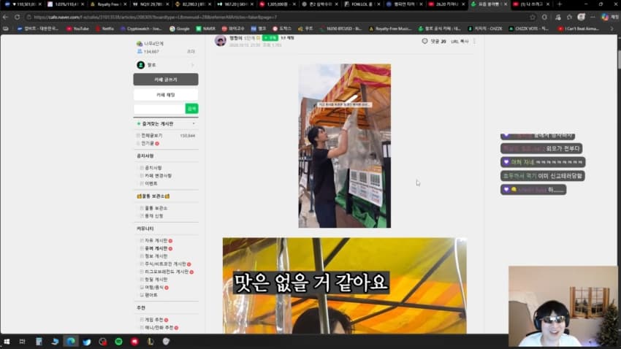
Task: Open the 공지사항 board item
Action: click(153, 168)
